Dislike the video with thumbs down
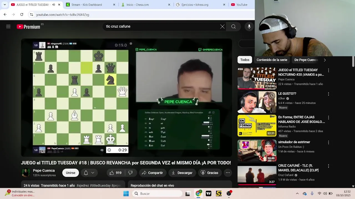 click(x=130, y=173)
